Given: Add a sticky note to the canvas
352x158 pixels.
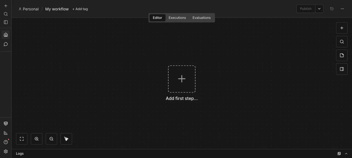Looking at the screenshot, I should [x=342, y=55].
